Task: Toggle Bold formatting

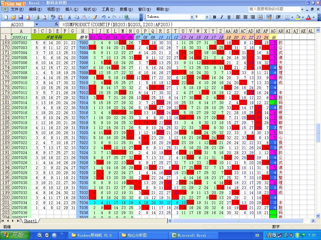Action: point(214,17)
